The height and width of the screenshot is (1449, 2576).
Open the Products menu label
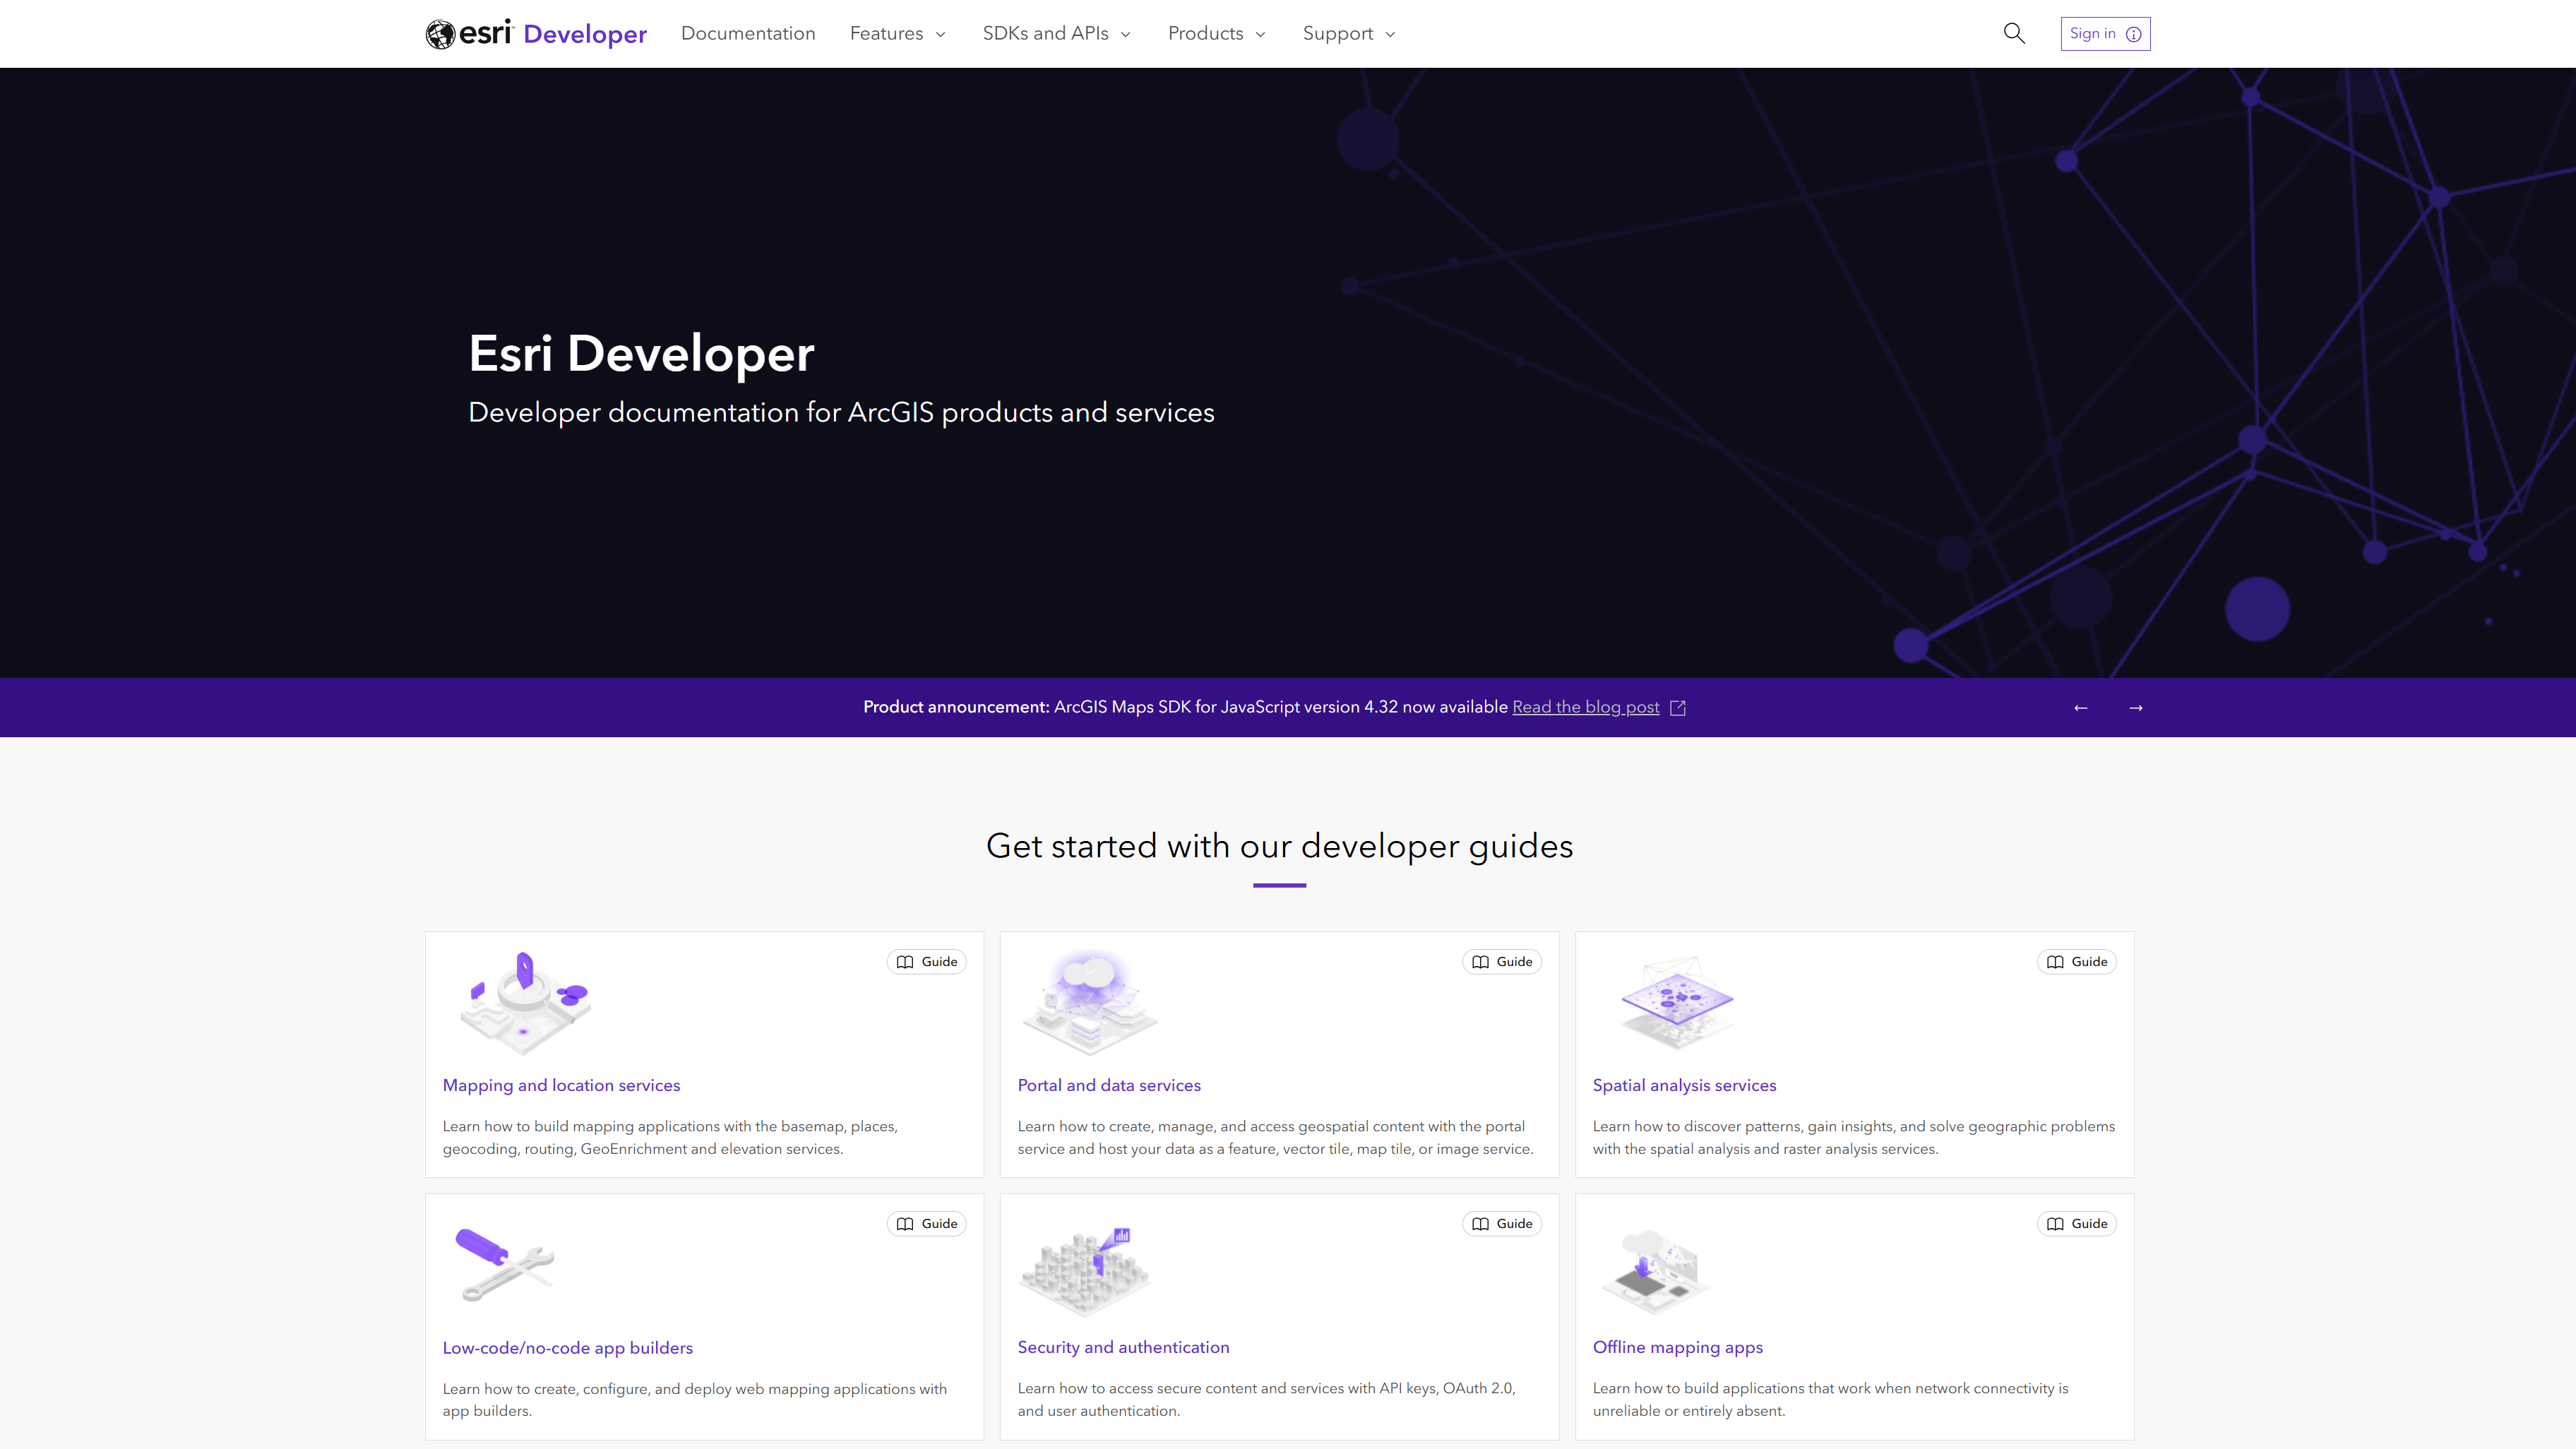tap(1205, 34)
